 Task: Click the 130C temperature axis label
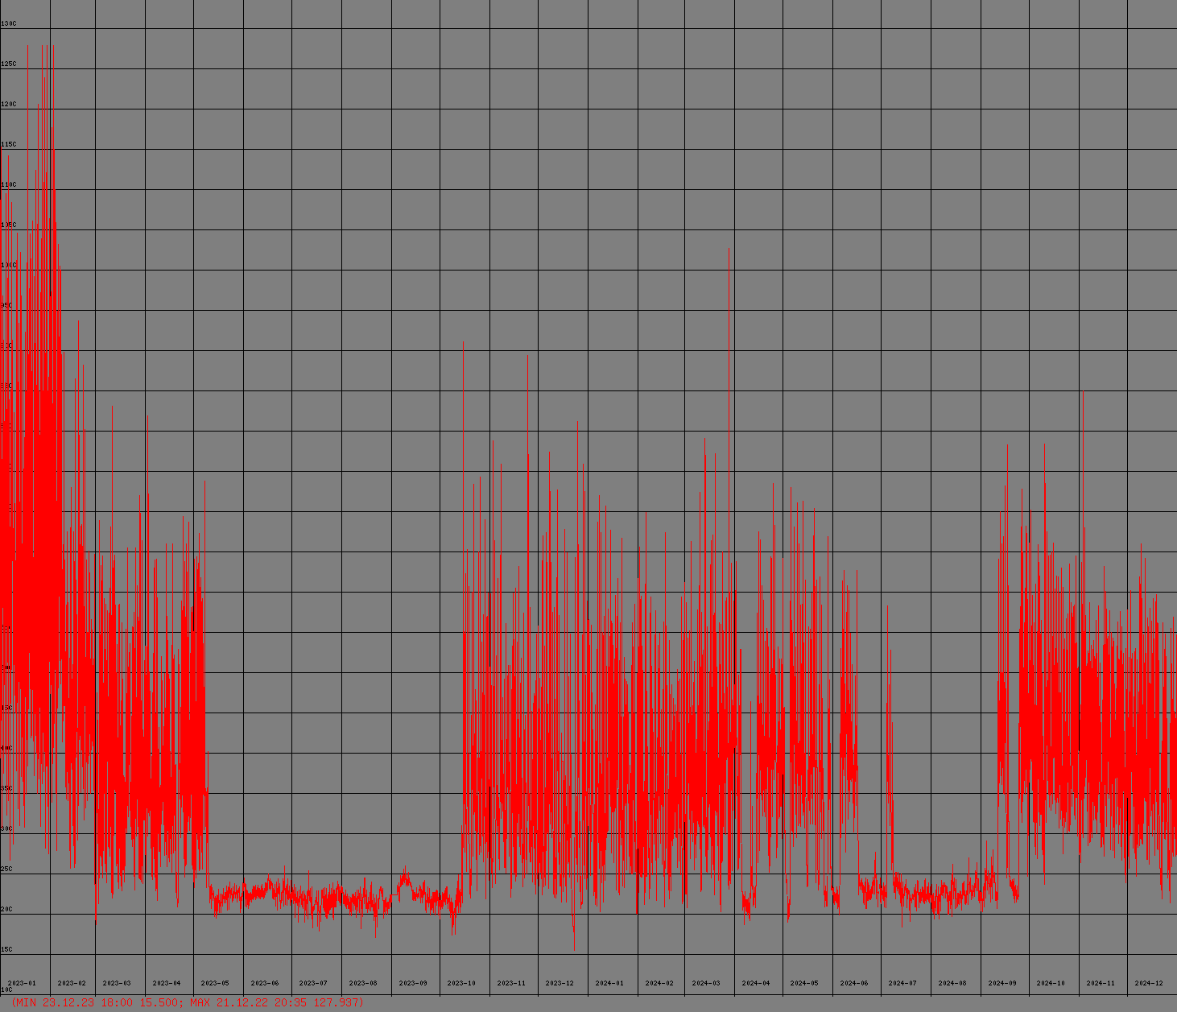pos(8,24)
